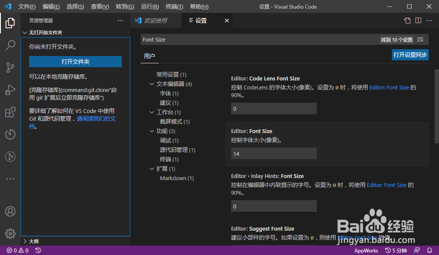
Task: Select 源代码管理 (1) in settings tree
Action: click(177, 150)
